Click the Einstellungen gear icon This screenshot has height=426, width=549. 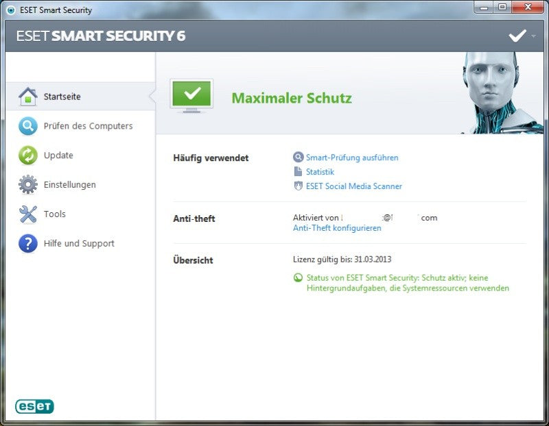pyautogui.click(x=28, y=184)
